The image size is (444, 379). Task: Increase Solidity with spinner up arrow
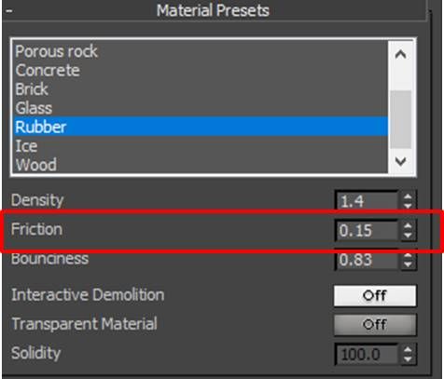click(408, 349)
